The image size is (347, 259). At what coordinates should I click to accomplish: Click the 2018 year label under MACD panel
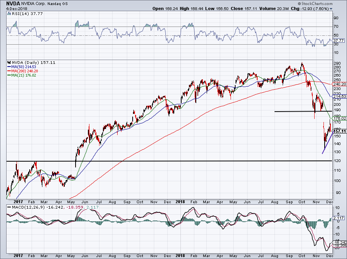coord(180,256)
